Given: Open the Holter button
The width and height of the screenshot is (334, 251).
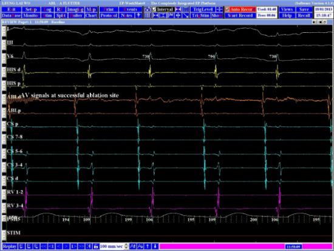Looking at the screenshot, I should (76, 16).
